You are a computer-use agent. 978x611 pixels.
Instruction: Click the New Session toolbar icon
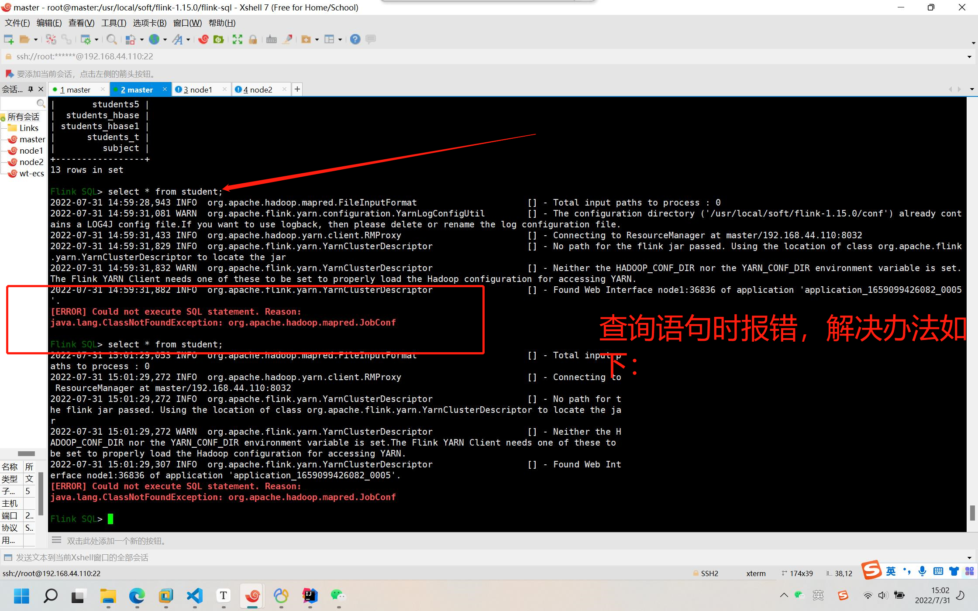(8, 39)
